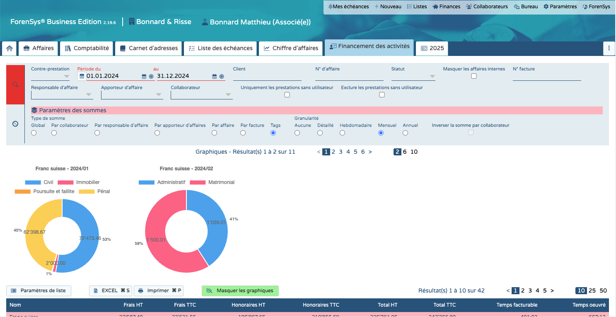Select the Par collaborateur radio button
This screenshot has height=317, width=616.
[x=54, y=133]
